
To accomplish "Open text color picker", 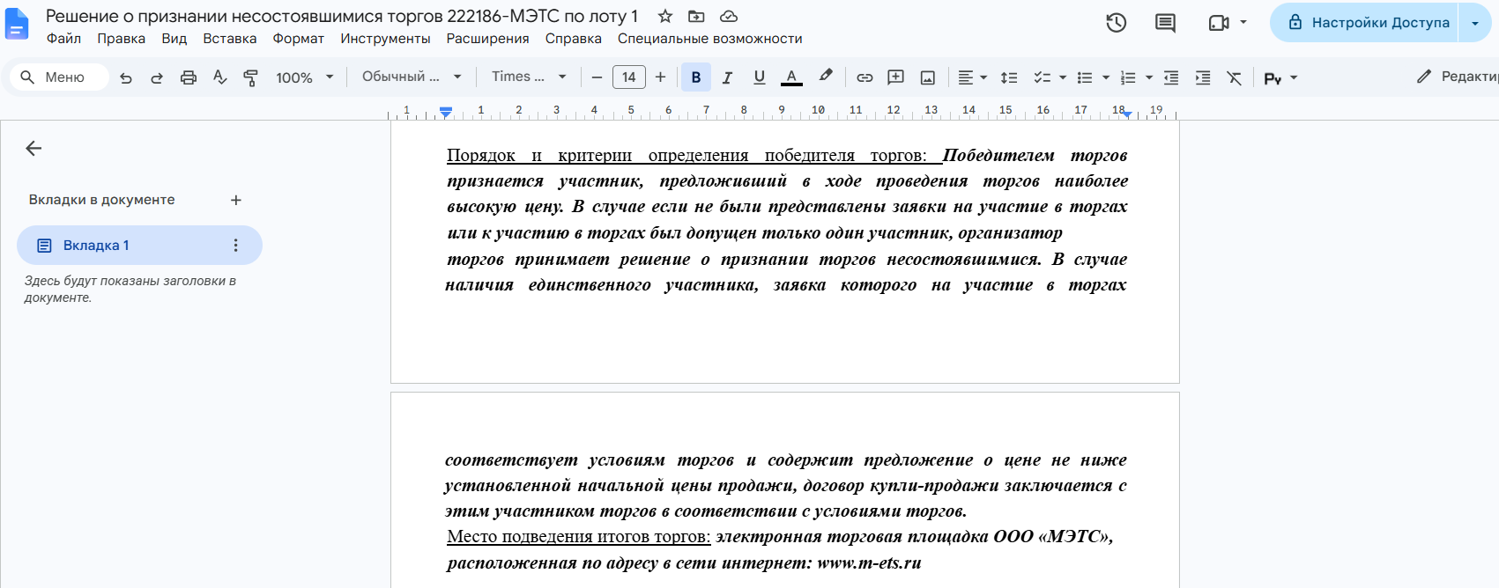I will [x=791, y=77].
